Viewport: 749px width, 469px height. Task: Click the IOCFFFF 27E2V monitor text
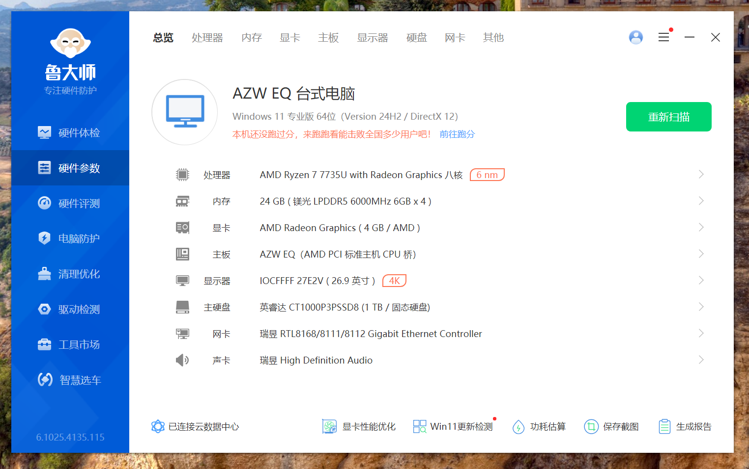(x=317, y=281)
